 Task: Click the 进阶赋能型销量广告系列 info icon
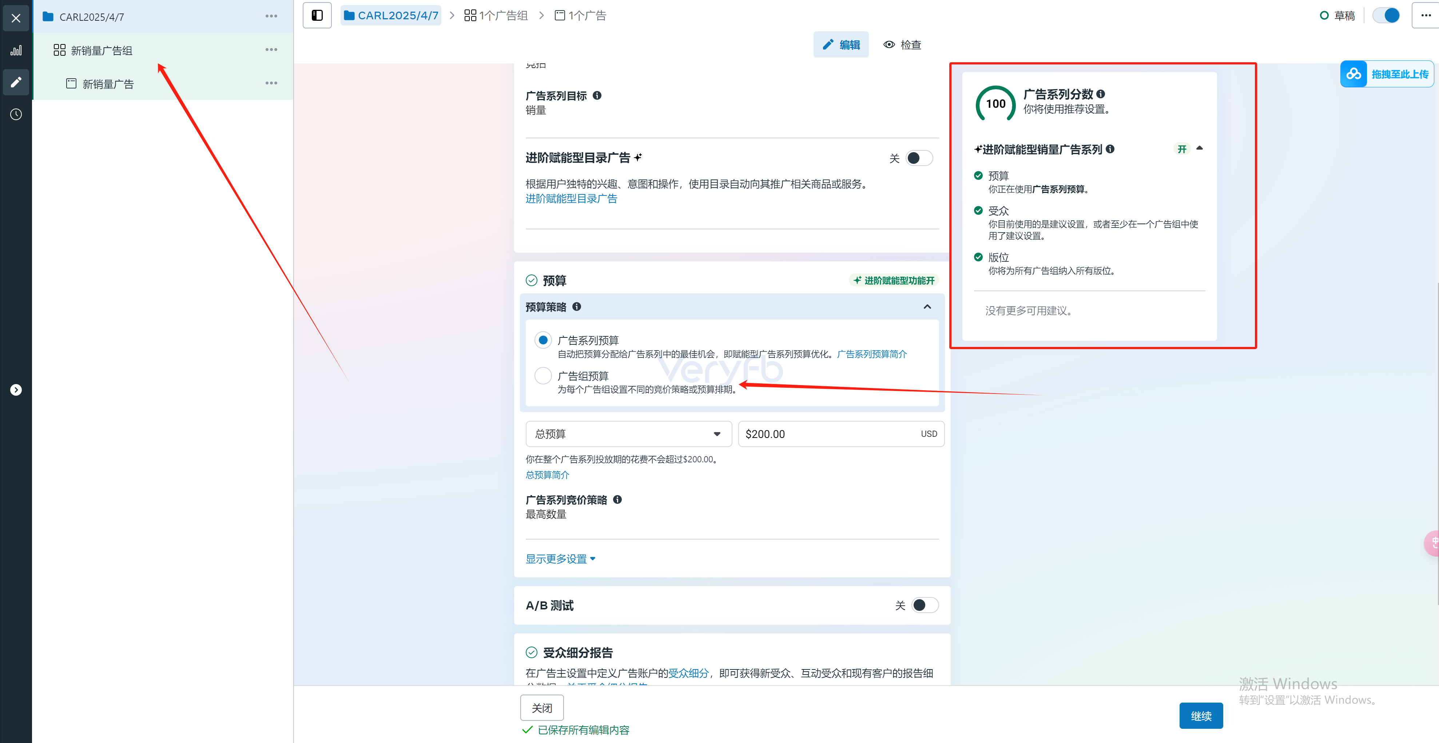tap(1110, 149)
